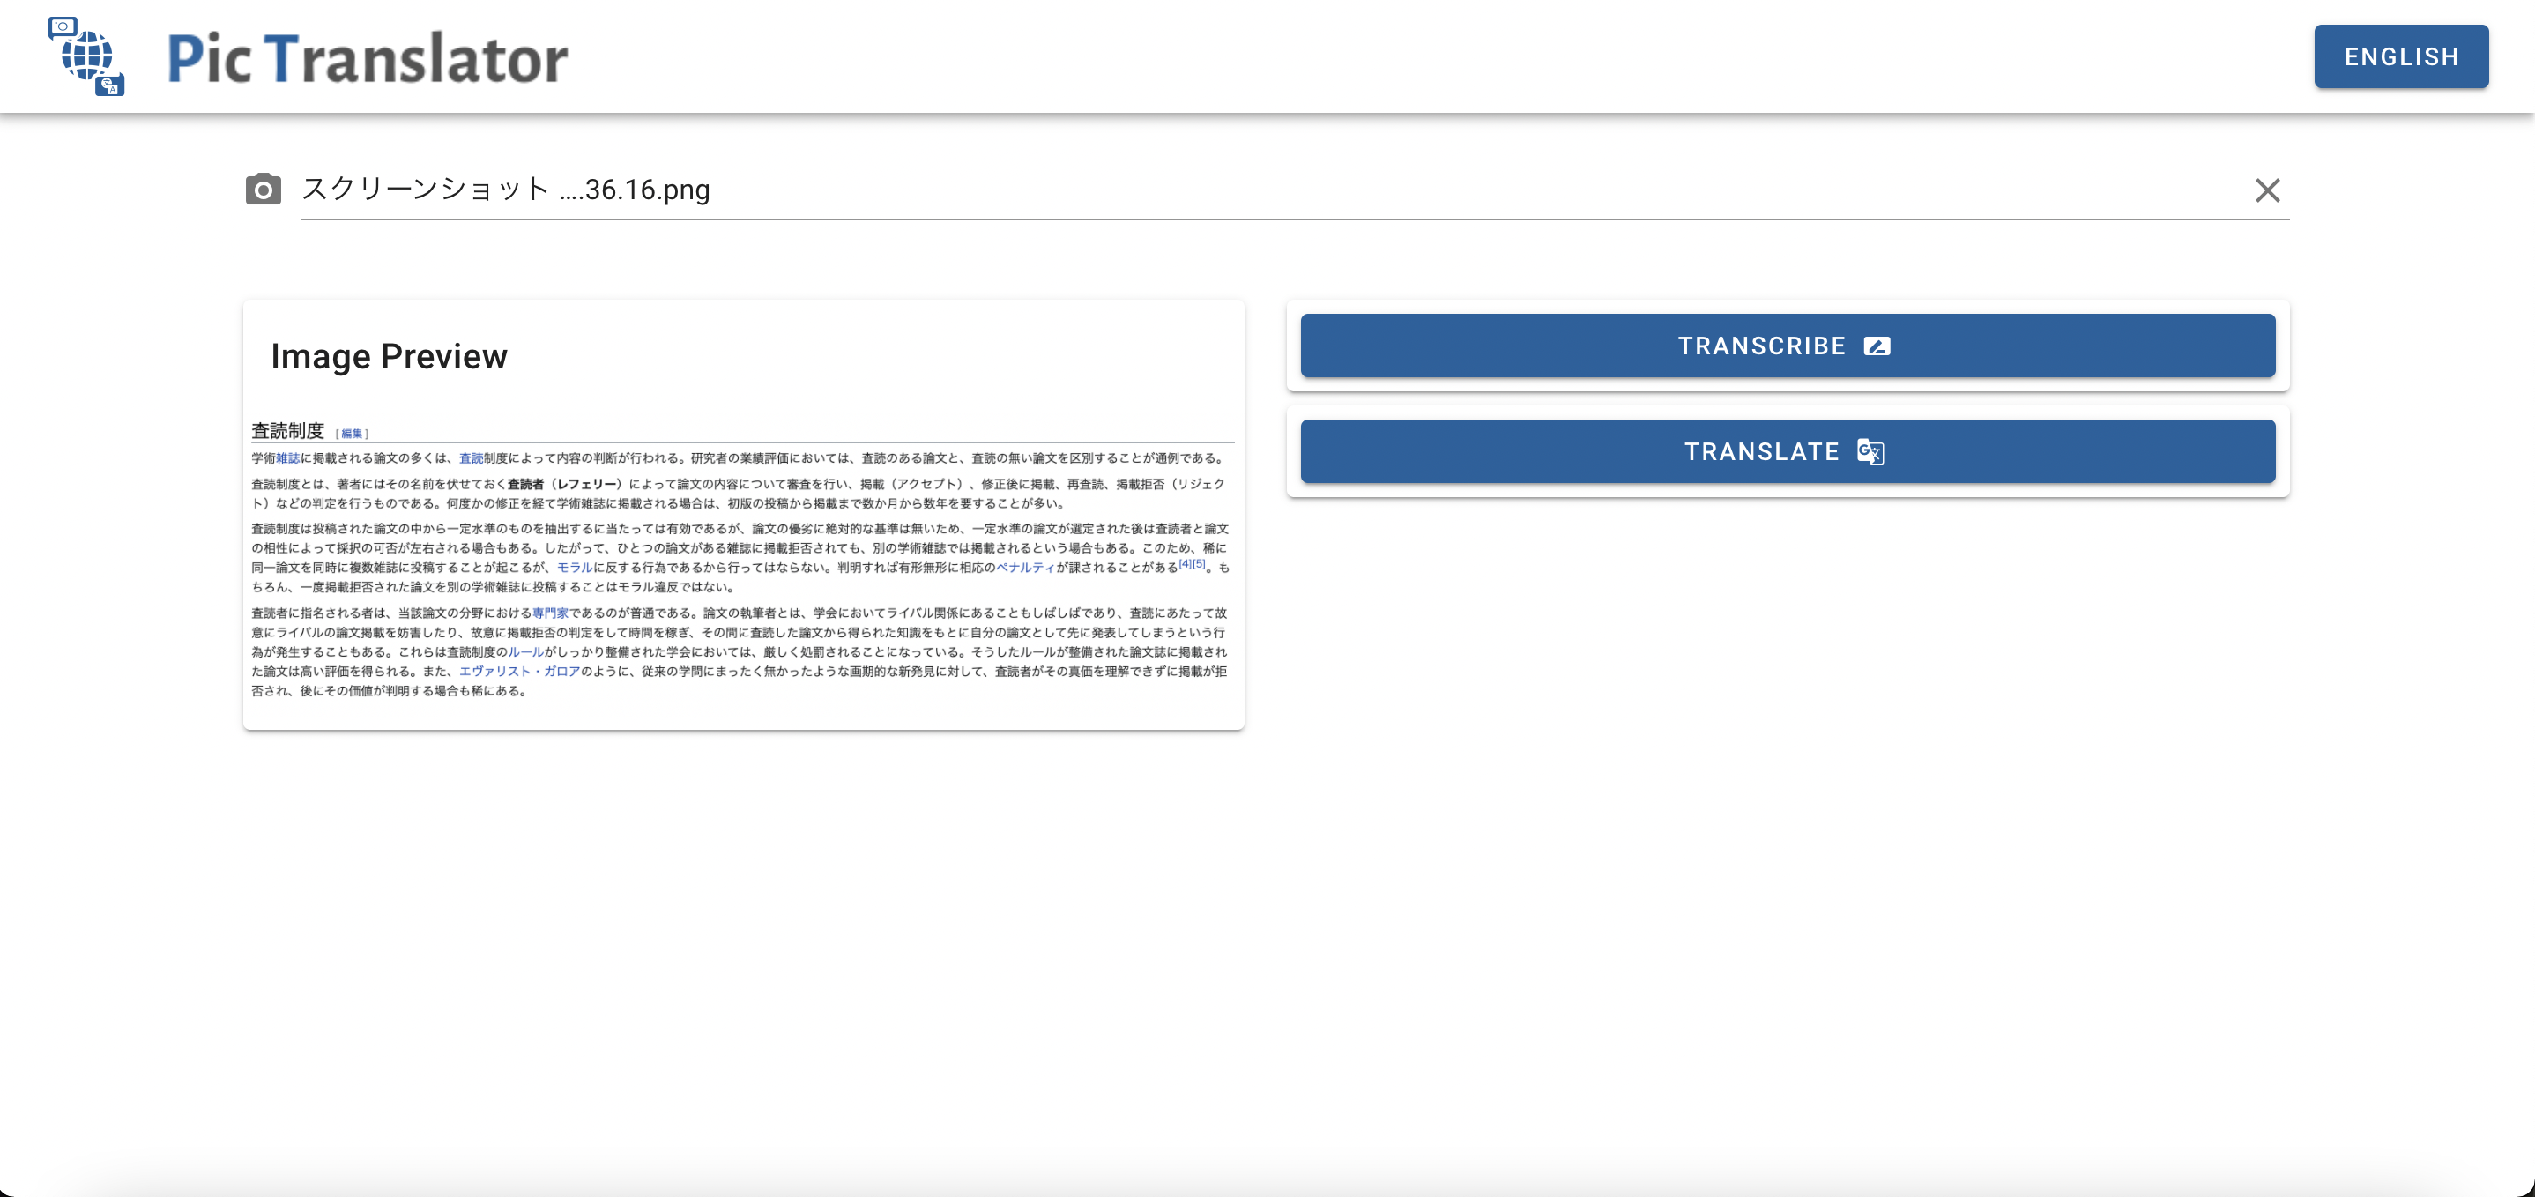Screen dimensions: 2535x1197
Task: Click the Image Preview heading
Action: point(389,356)
